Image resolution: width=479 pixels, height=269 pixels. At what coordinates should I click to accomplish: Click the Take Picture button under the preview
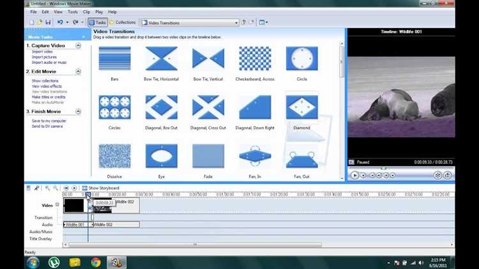[448, 175]
